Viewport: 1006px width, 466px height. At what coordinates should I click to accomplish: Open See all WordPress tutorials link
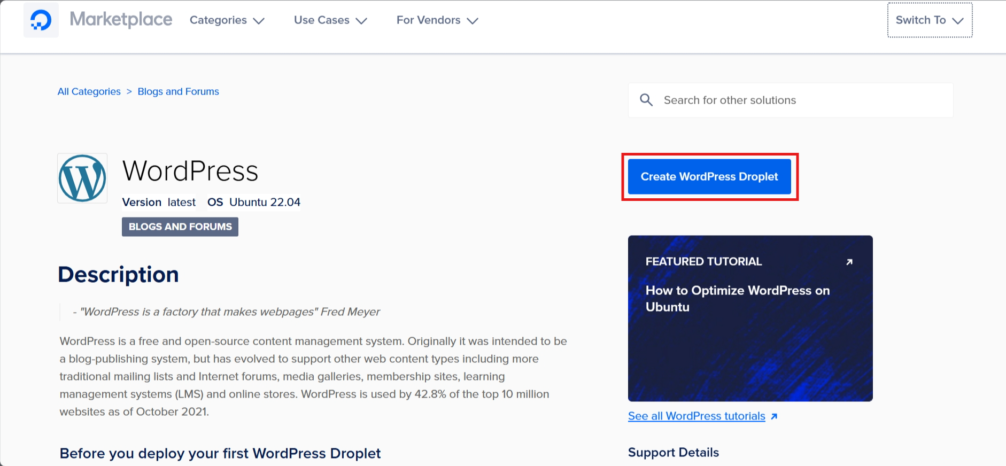[x=697, y=416]
